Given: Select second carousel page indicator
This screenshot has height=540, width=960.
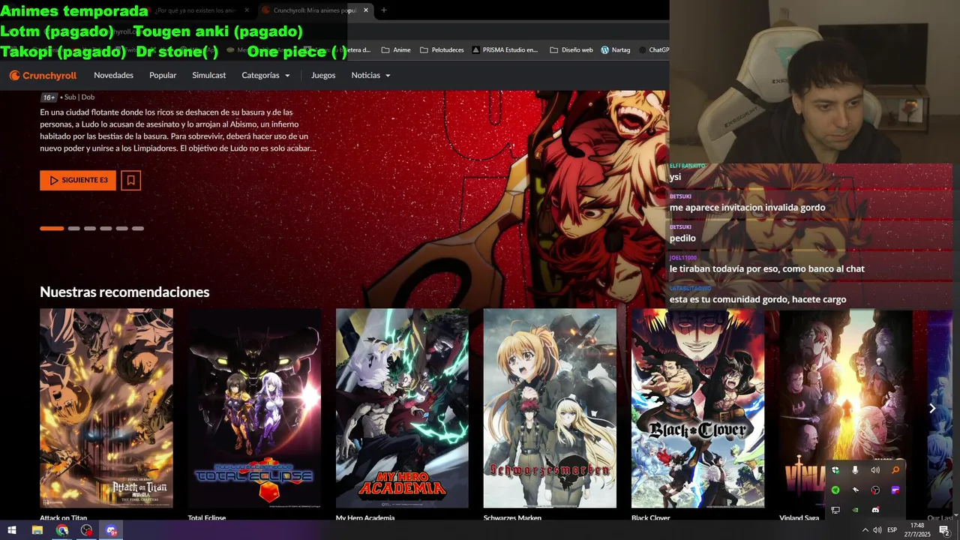Looking at the screenshot, I should coord(73,228).
